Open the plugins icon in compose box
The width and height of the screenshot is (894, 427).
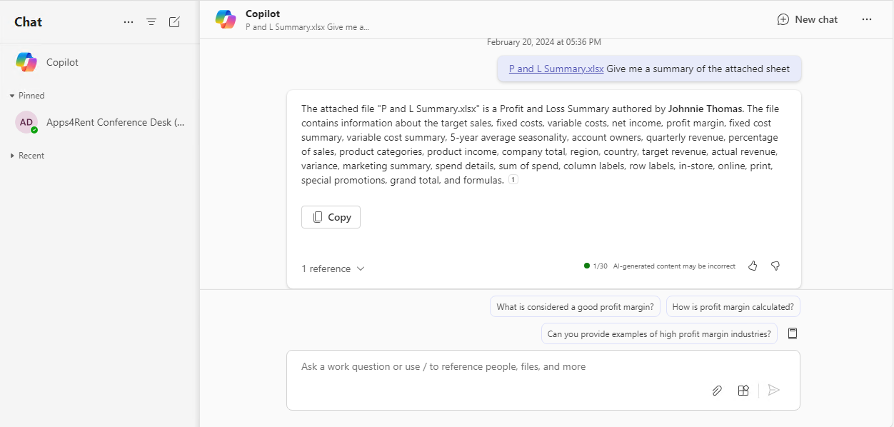coord(743,390)
